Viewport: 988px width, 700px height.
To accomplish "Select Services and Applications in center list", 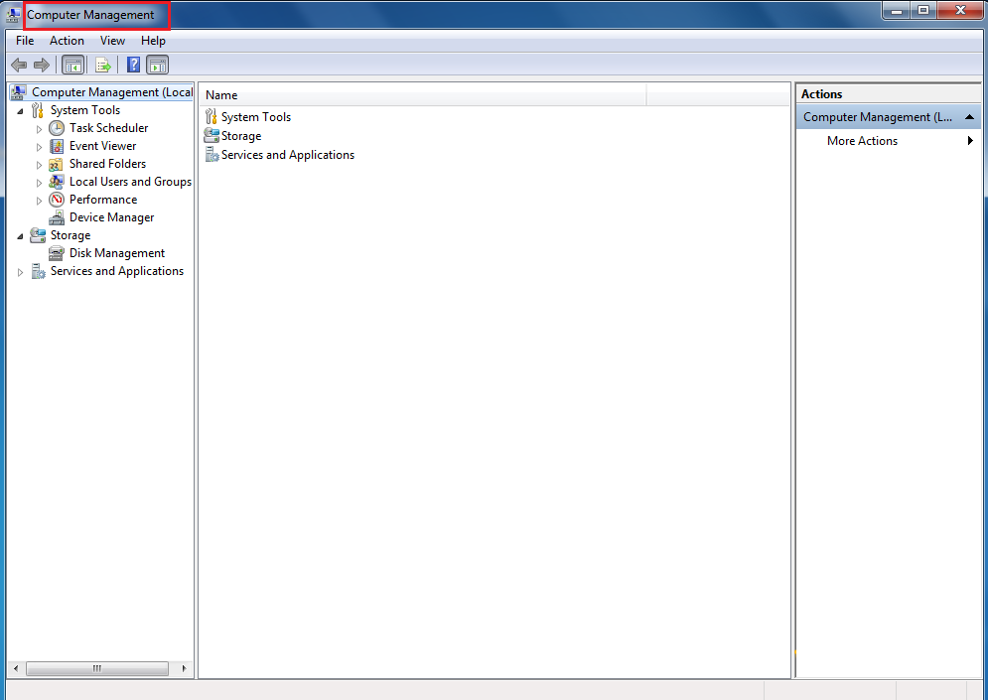I will click(287, 155).
